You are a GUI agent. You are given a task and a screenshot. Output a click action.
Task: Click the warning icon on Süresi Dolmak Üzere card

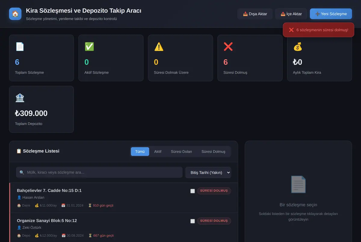[x=159, y=47]
